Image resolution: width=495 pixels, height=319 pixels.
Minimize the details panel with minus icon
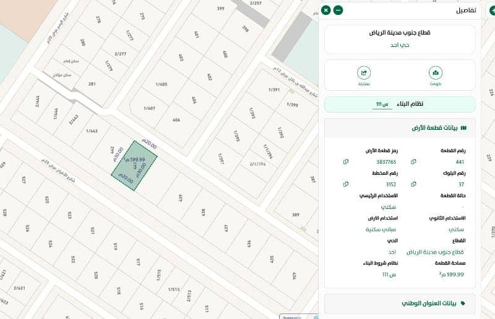[338, 10]
